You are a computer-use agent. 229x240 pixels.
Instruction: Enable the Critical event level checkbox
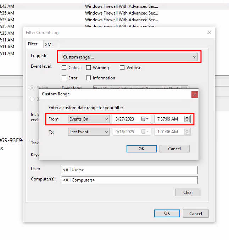(x=64, y=68)
